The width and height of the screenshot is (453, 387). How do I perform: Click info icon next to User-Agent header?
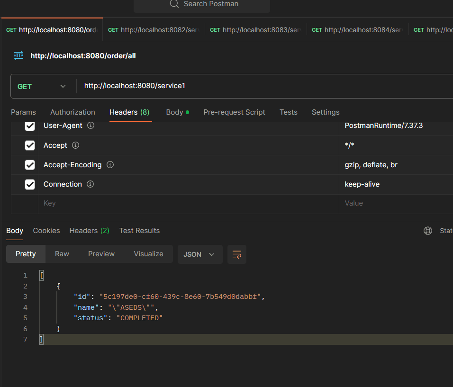pos(91,126)
